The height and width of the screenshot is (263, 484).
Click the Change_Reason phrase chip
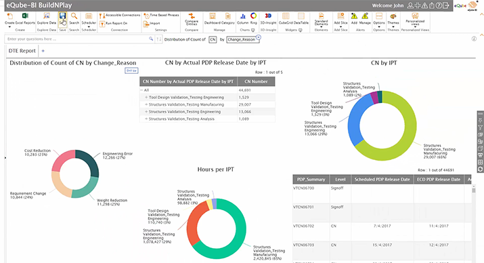tap(243, 39)
